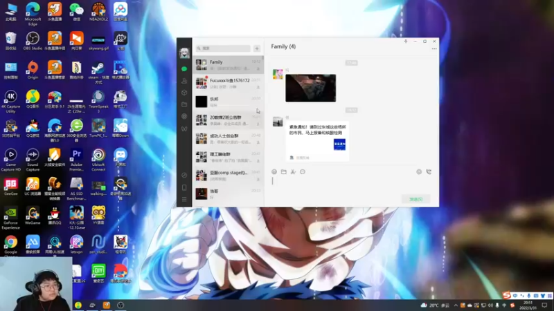Image resolution: width=554 pixels, height=311 pixels.
Task: Pin the WeChat window on top
Action: tap(406, 41)
